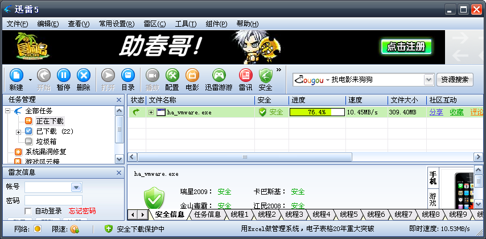Select 垃圾箱 trash in tree

click(46, 142)
